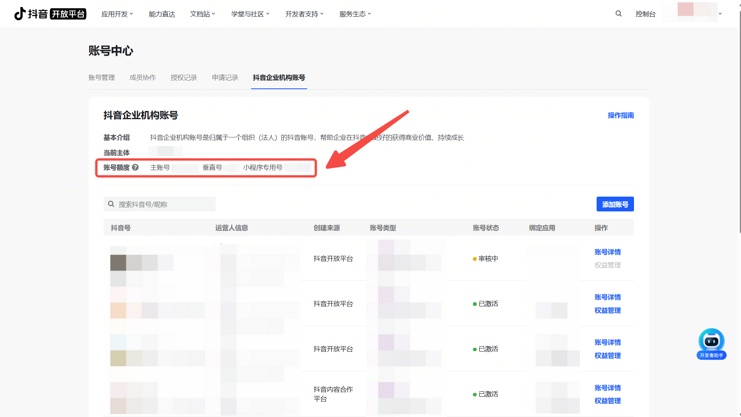
Task: Click the question mark icon beside 账号额度
Action: (135, 167)
